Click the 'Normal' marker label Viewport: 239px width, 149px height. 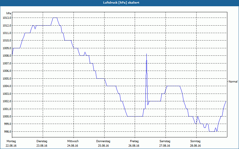[x=233, y=82]
